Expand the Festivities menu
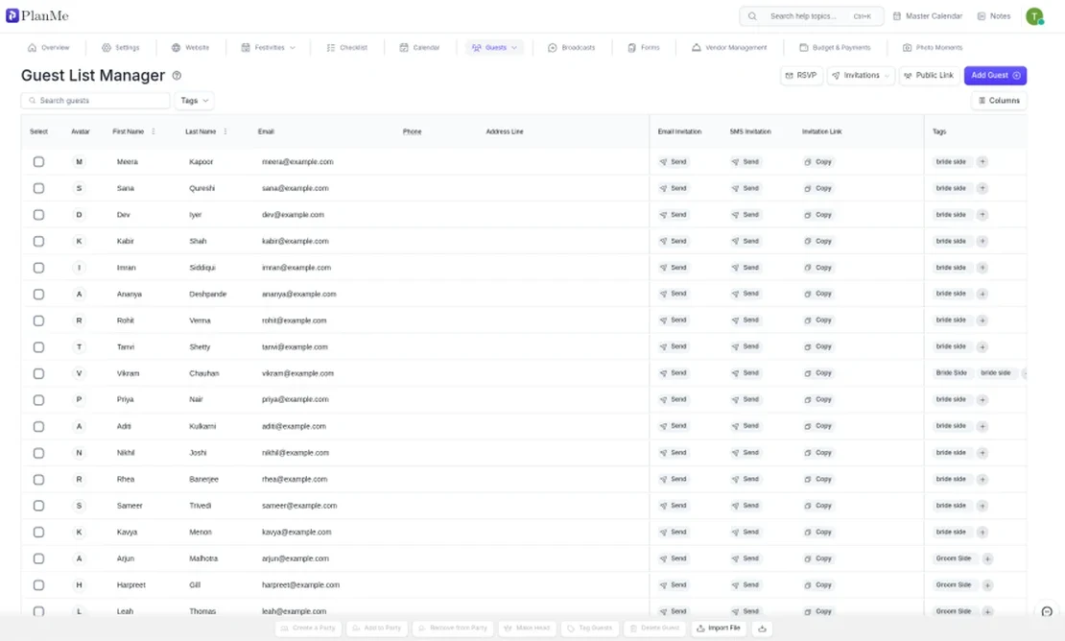Viewport: 1065px width, 641px height. tap(269, 48)
